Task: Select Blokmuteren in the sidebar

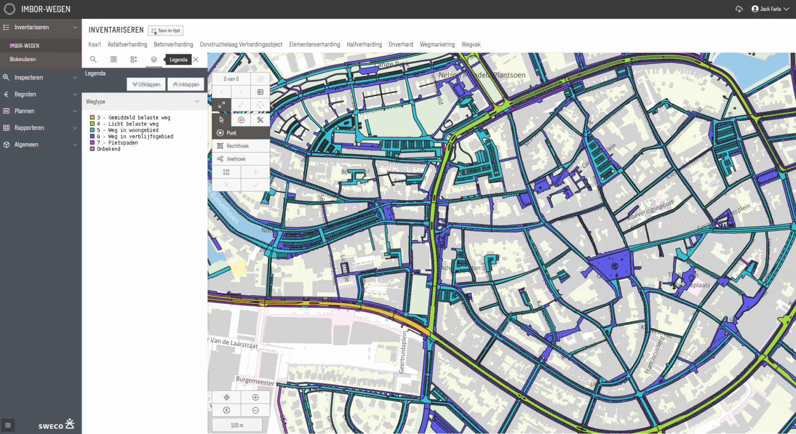Action: click(23, 59)
